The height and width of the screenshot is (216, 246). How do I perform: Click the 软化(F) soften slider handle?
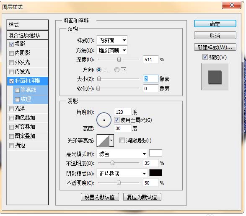(98, 88)
